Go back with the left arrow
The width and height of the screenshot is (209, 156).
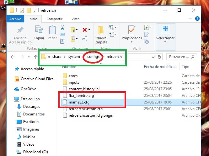tap(13, 57)
